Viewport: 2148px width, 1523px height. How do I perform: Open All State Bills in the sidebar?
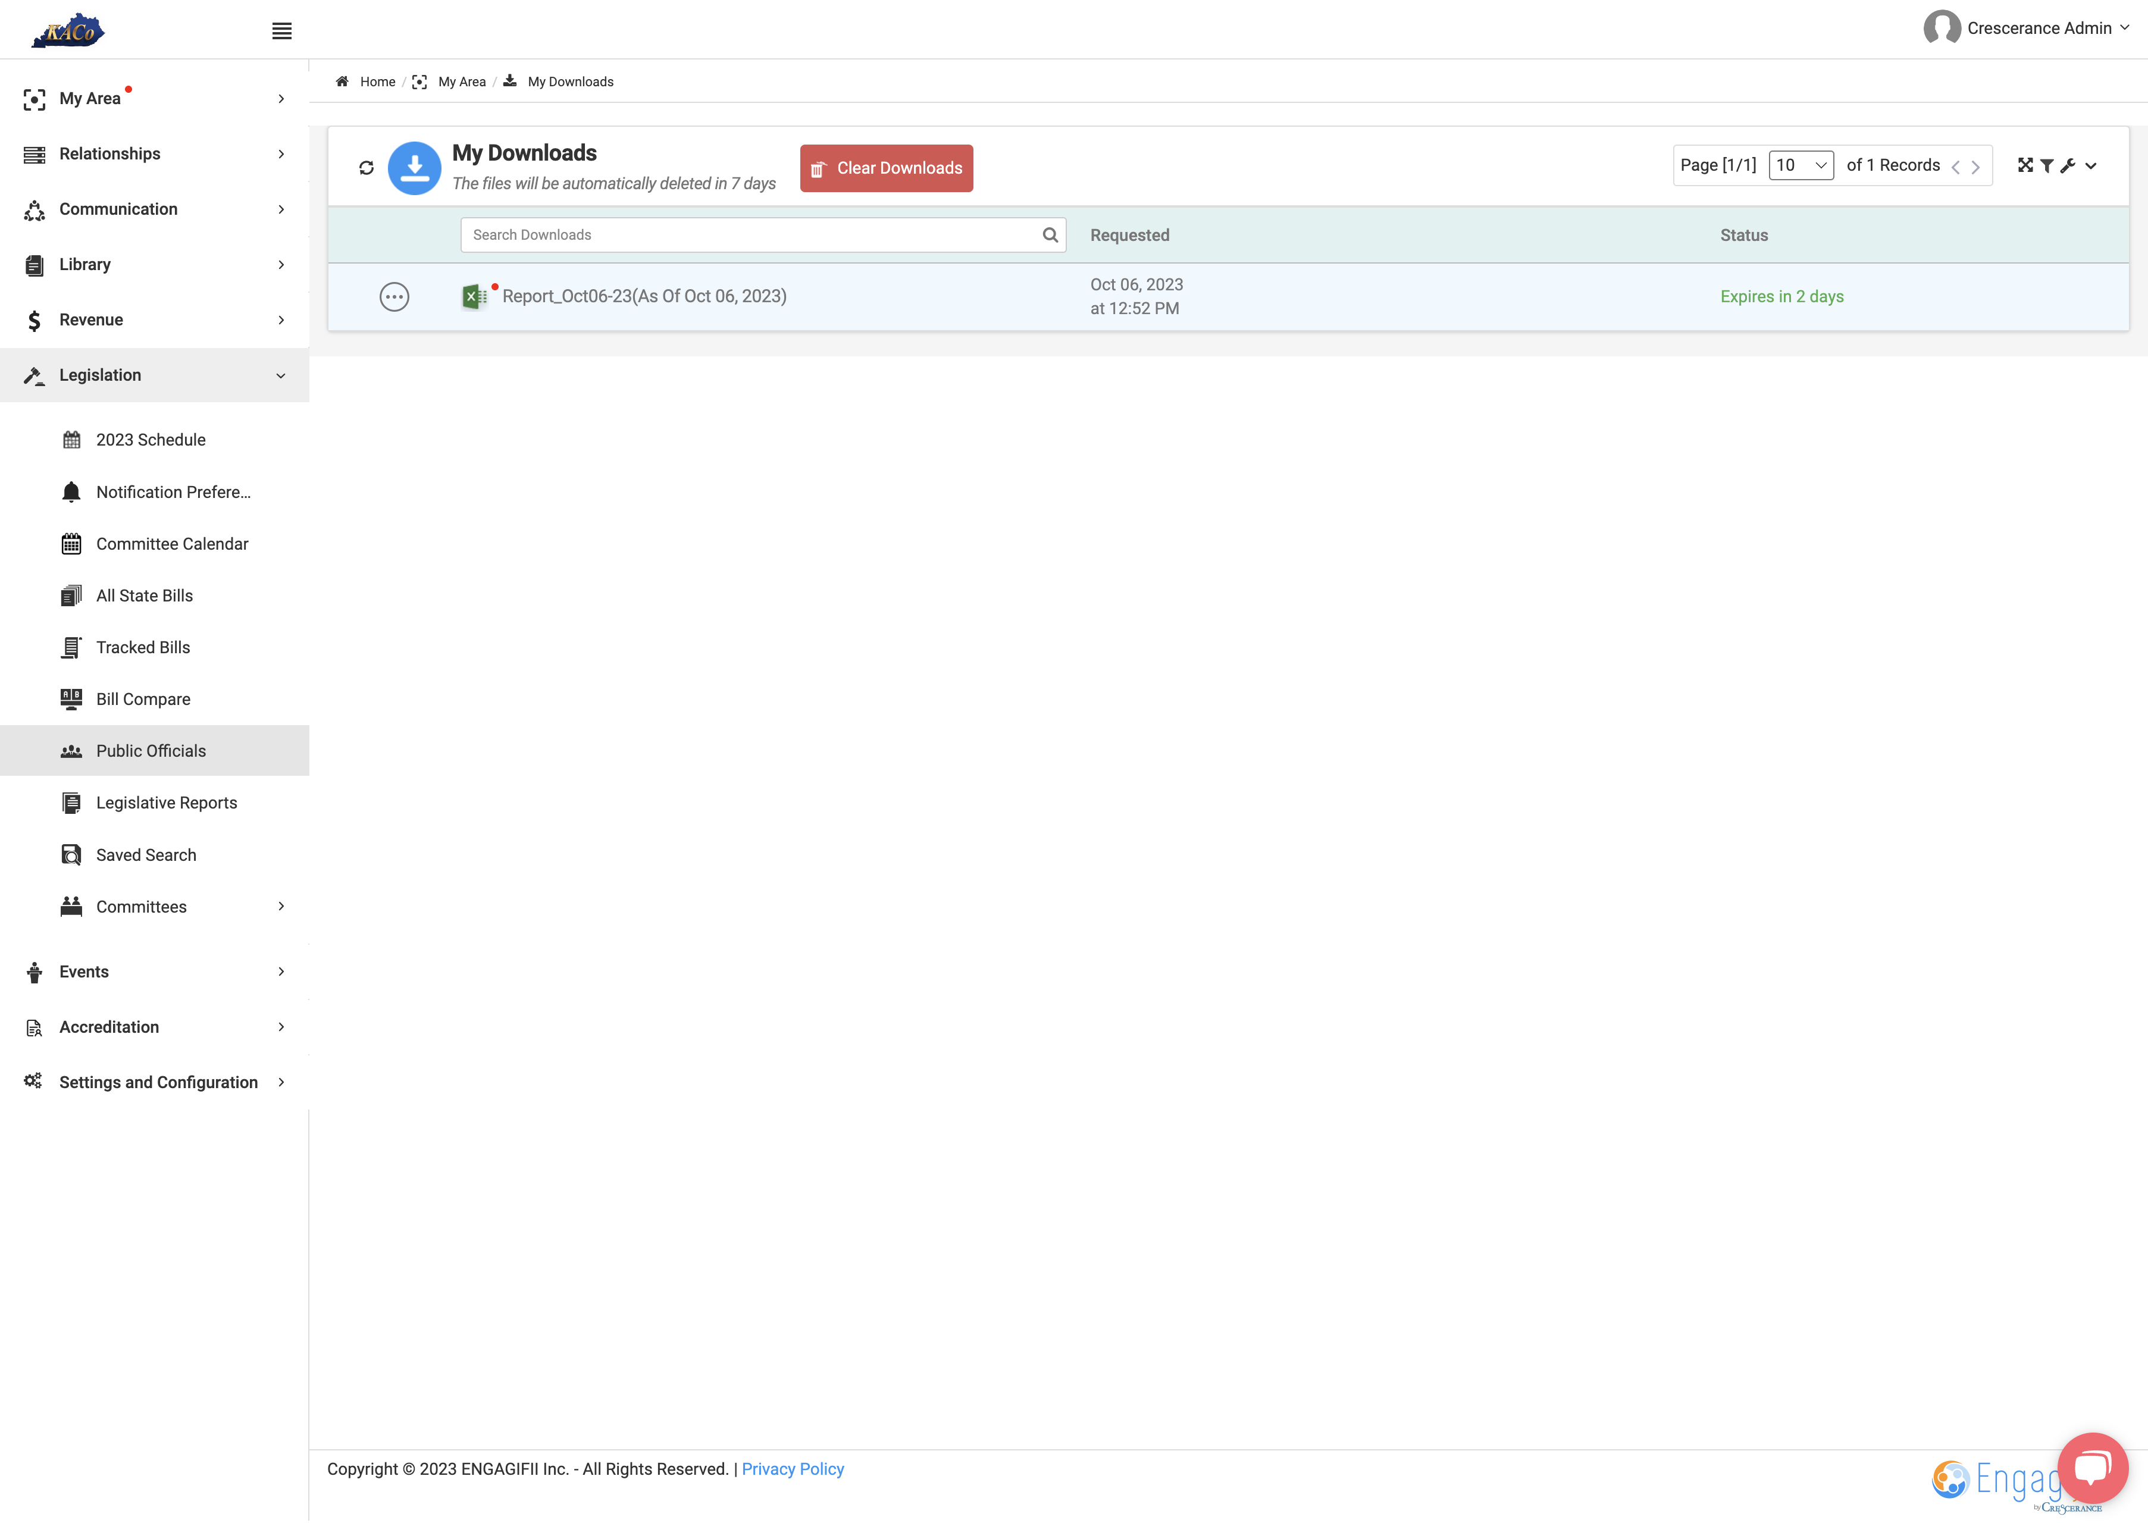[155, 596]
